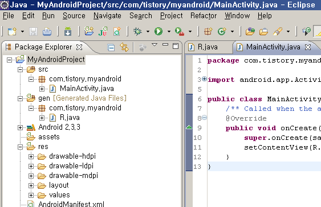This screenshot has height=207, width=321.
Task: Collapse the gen folder node
Action: [20, 98]
